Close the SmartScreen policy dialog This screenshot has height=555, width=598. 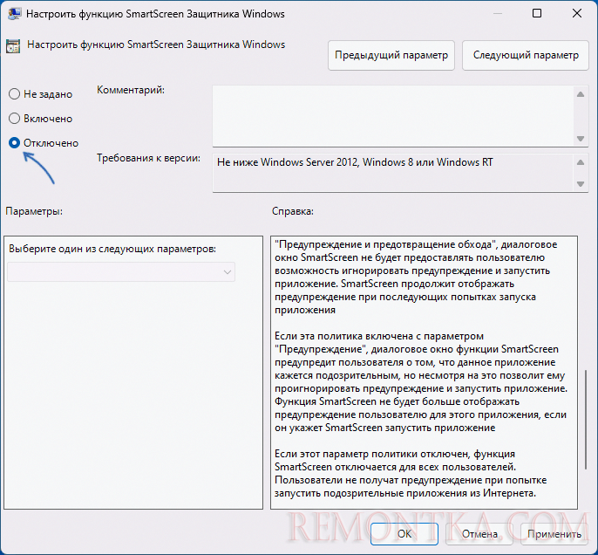pyautogui.click(x=577, y=14)
